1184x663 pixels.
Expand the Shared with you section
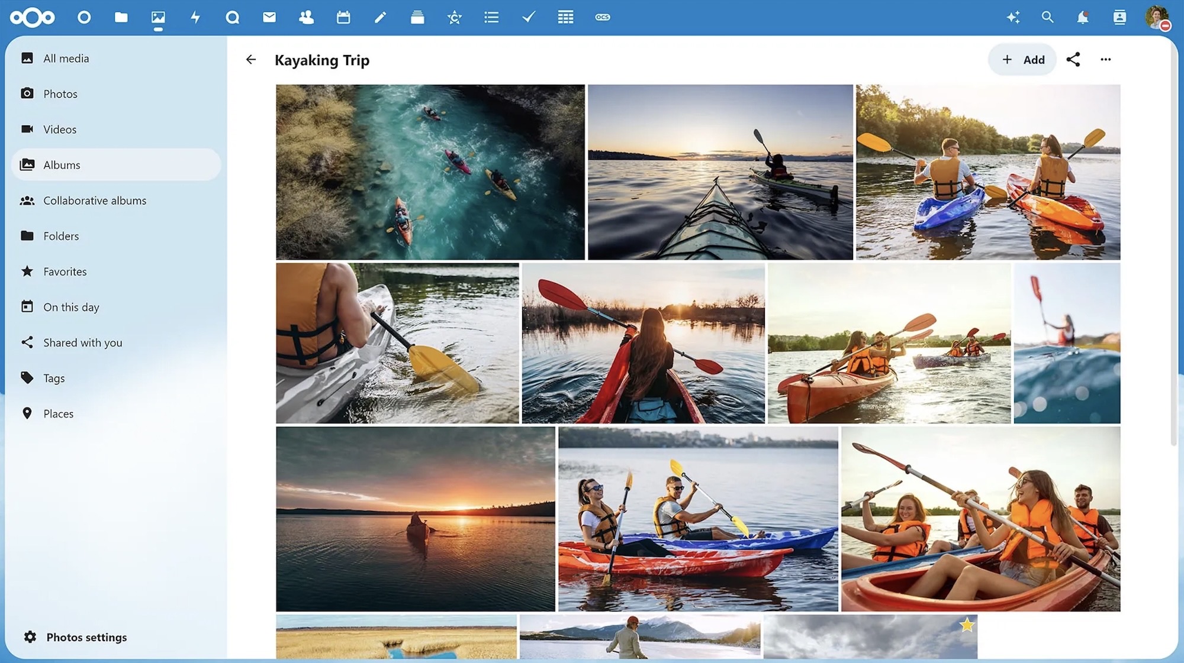(x=83, y=342)
